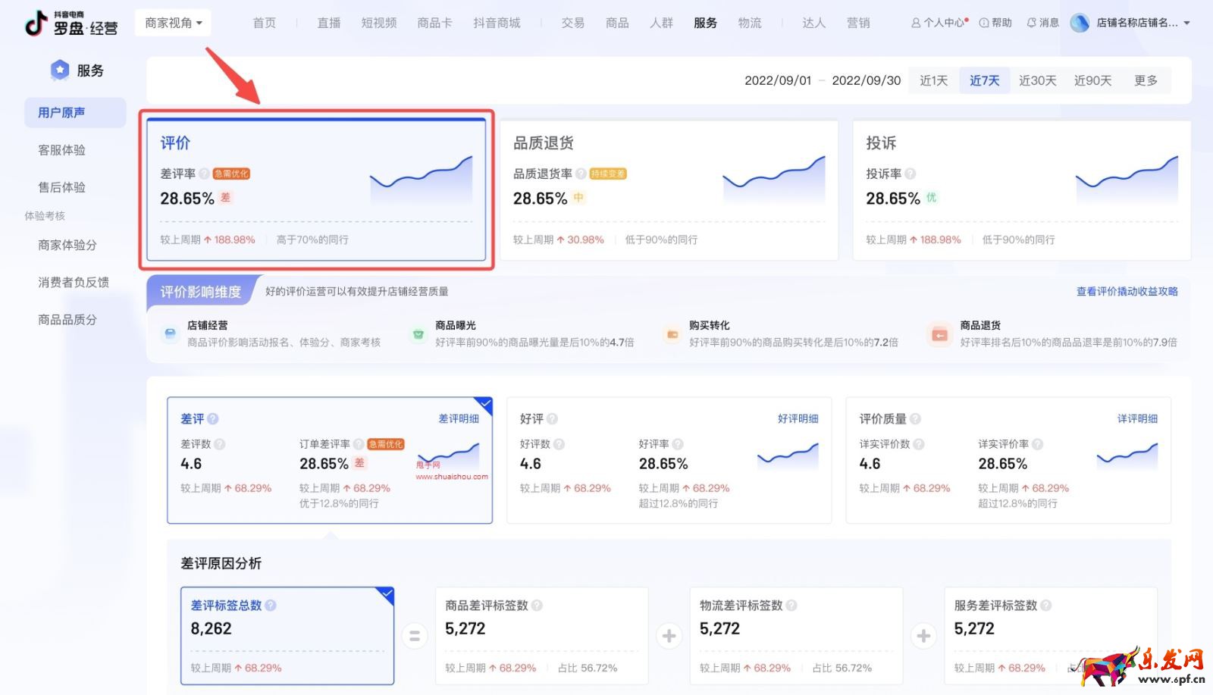This screenshot has height=695, width=1213.
Task: Click the 商品退货 icon in 评价影响维度
Action: point(940,333)
